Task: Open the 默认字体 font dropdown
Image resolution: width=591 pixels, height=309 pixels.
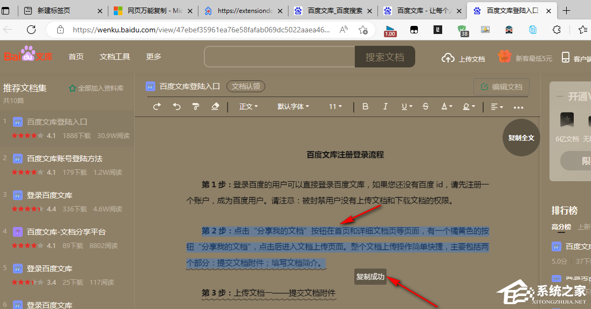Action: pos(293,107)
